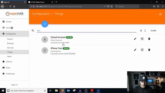
Task: Open Rules in the sidebar
Action: click(x=14, y=68)
